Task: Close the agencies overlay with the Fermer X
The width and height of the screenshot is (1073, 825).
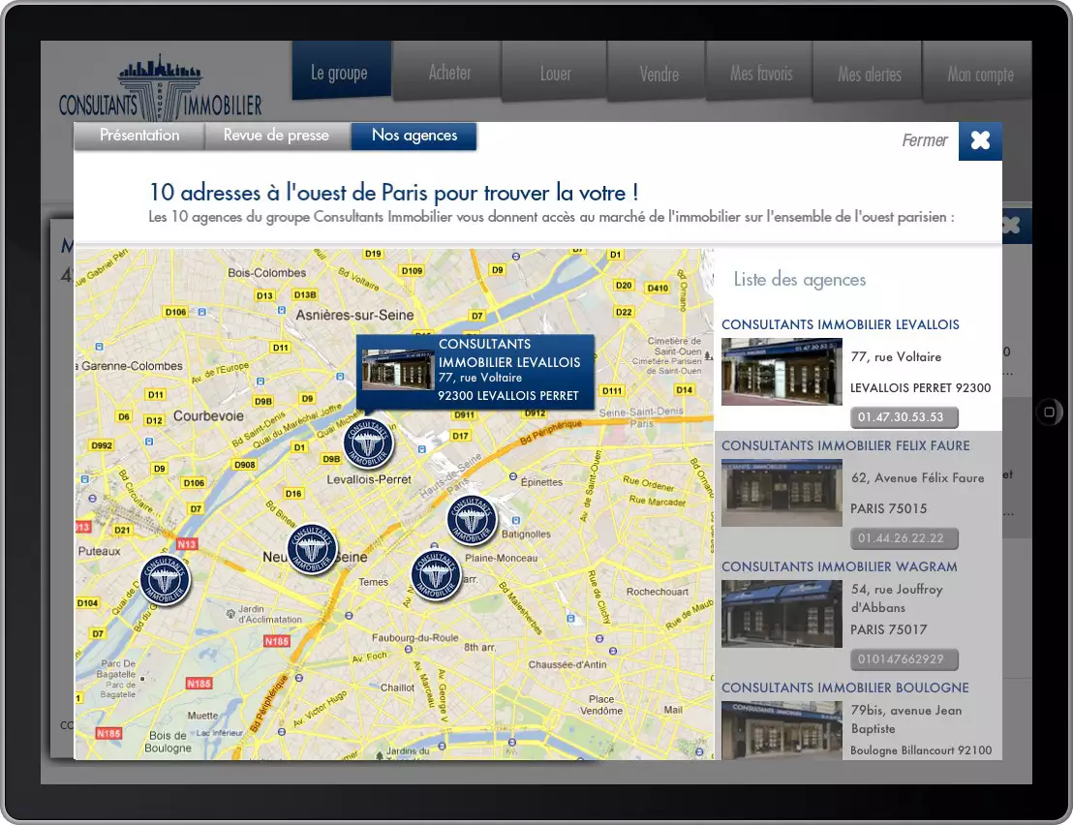Action: point(980,140)
